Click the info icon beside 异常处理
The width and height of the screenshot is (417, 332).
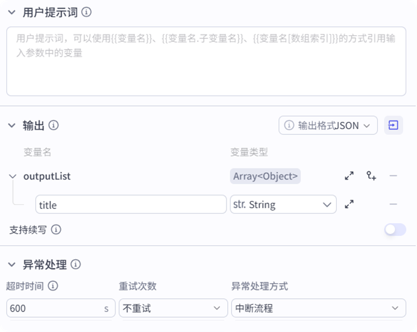(x=76, y=264)
